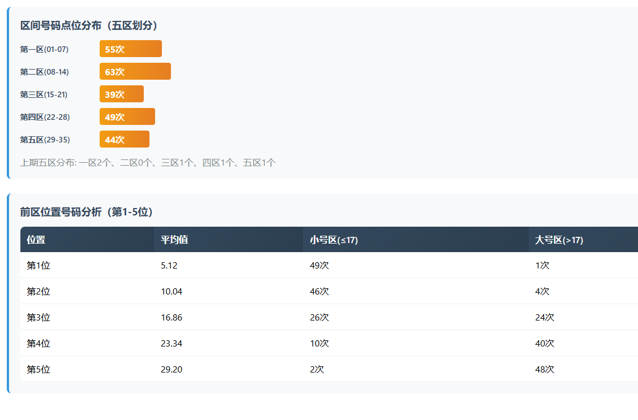Select the orange 49次 bar

[x=127, y=117]
